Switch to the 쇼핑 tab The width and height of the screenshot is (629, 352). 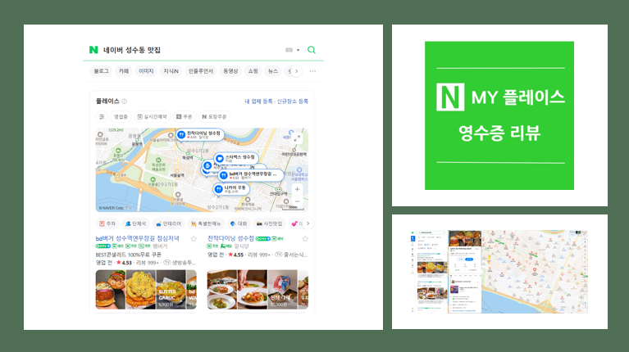click(253, 71)
